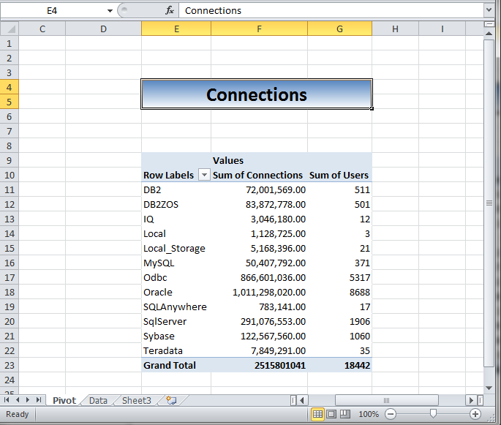Click SqlServer users value 1906
501x425 pixels.
click(360, 321)
